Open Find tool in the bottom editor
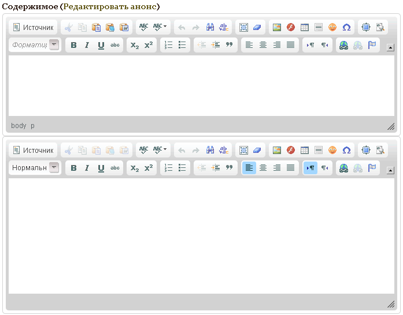Image resolution: width=403 pixels, height=315 pixels. 210,150
